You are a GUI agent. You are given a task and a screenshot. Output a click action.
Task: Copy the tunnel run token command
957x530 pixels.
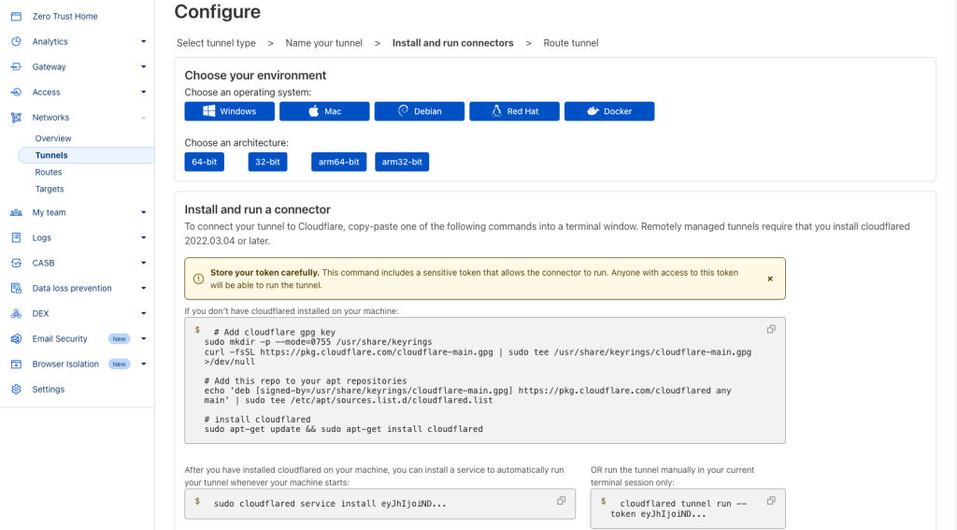point(771,501)
